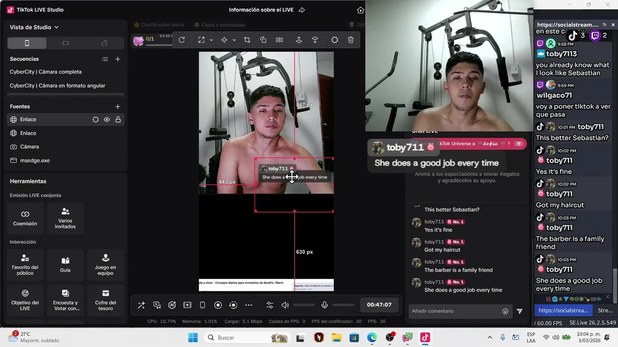Viewport: 618px width, 347px height.
Task: Add a new source with Fuentes plus
Action: [118, 107]
